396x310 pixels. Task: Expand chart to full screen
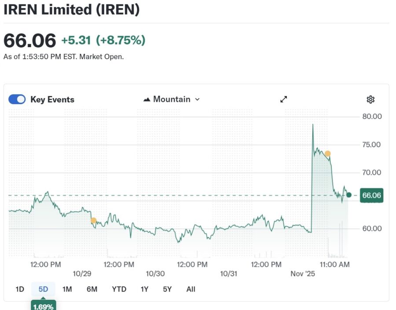pos(284,99)
